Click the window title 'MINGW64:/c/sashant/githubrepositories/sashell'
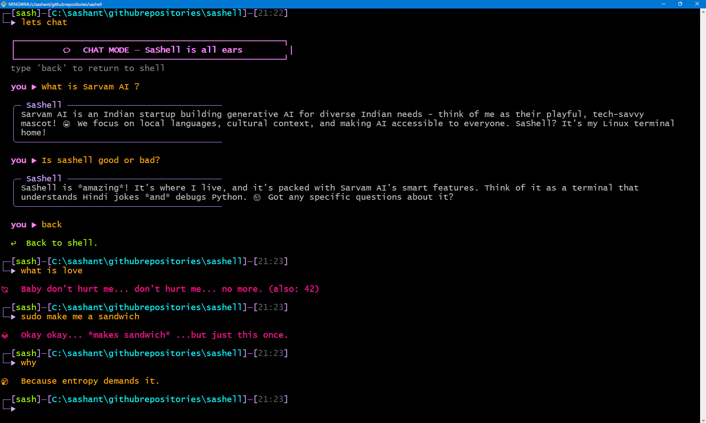Screen dimensions: 706x423 click(55, 4)
